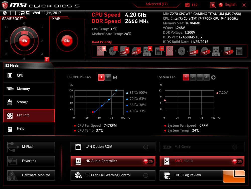Open CPU/PUMP Fan gear settings
The image size is (251, 189).
click(x=115, y=77)
